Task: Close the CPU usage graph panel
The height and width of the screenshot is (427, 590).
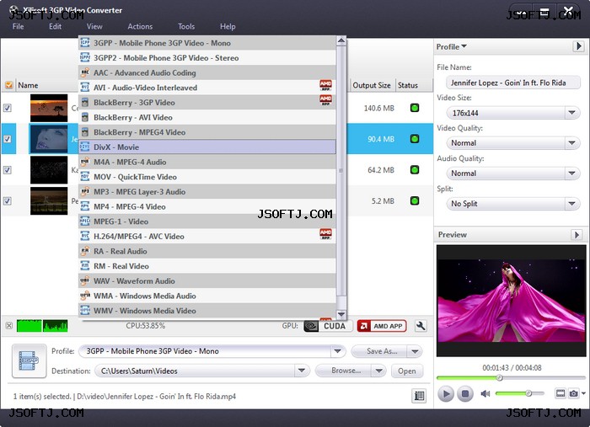Action: tap(9, 325)
